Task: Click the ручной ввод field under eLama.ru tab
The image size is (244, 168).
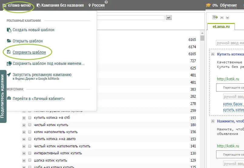Action: point(230,43)
